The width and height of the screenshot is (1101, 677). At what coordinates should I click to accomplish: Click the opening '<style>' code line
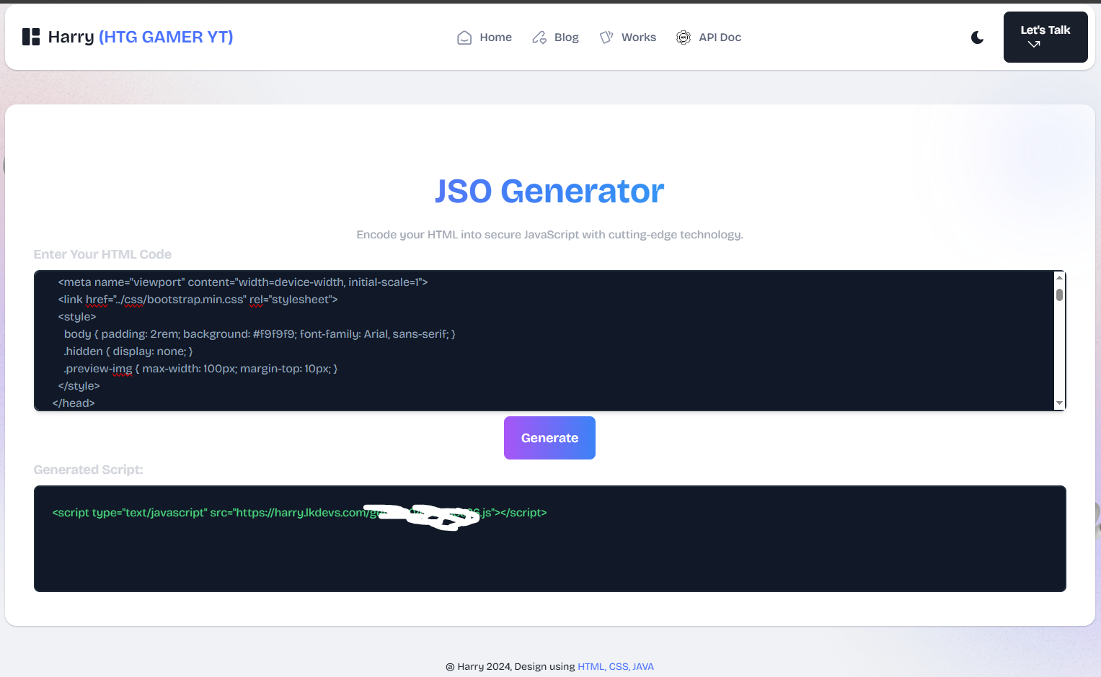click(77, 317)
